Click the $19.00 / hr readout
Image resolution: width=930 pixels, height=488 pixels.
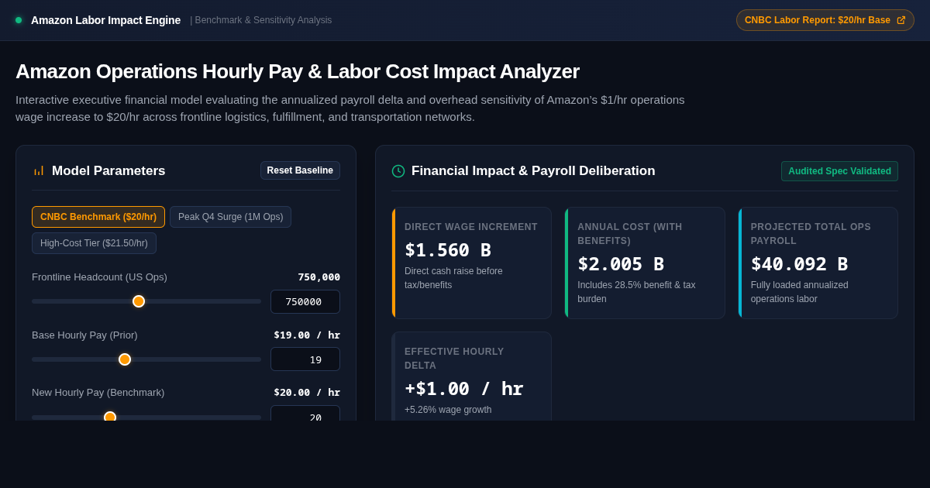pyautogui.click(x=307, y=335)
